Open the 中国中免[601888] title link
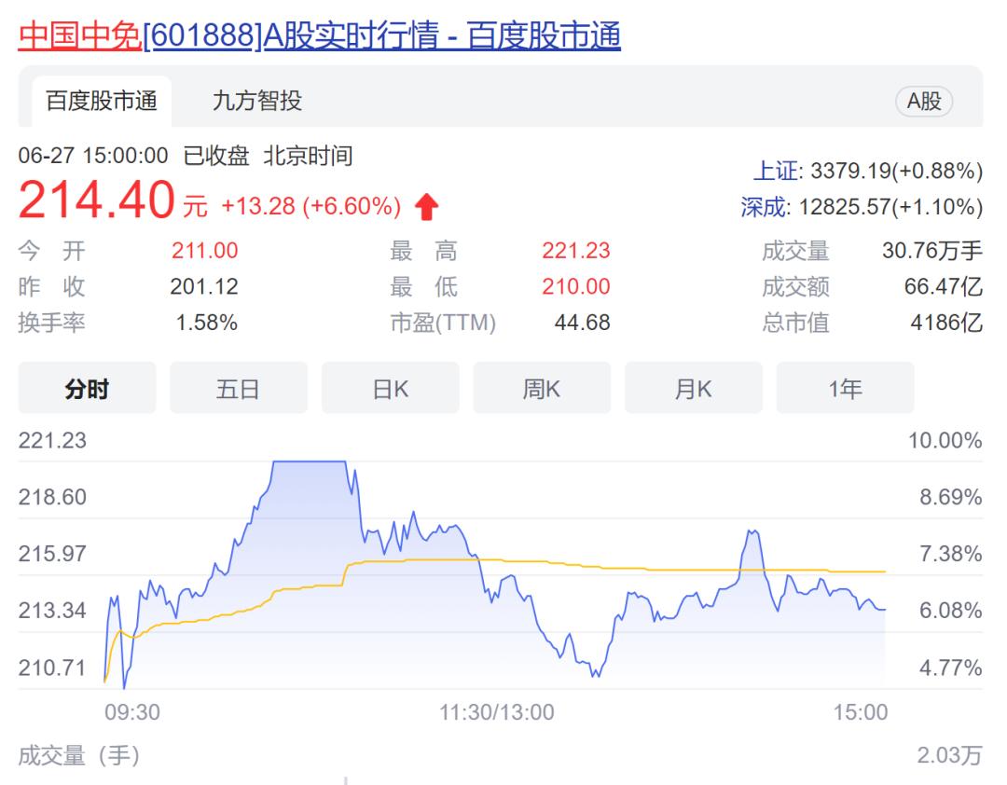This screenshot has width=1007, height=785. pos(319,36)
